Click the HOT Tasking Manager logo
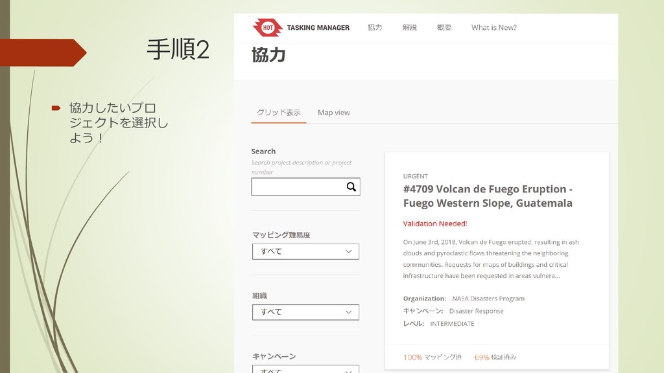Image resolution: width=664 pixels, height=373 pixels. click(268, 27)
